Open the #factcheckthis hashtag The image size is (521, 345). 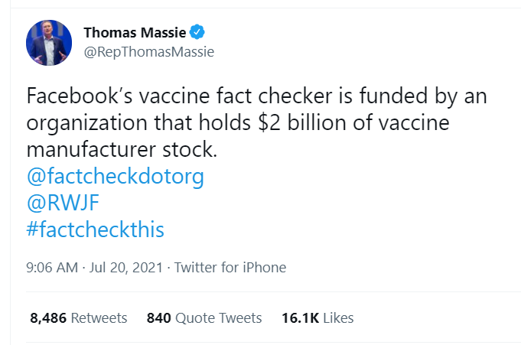click(96, 229)
